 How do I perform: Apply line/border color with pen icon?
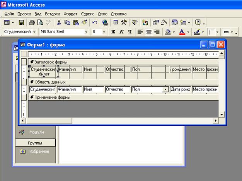(197, 32)
